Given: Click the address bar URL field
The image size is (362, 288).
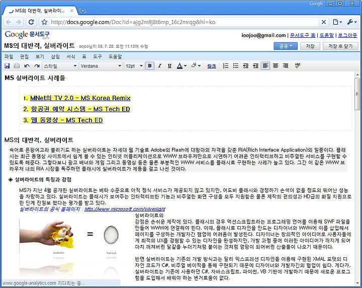Looking at the screenshot, I should pos(184,22).
